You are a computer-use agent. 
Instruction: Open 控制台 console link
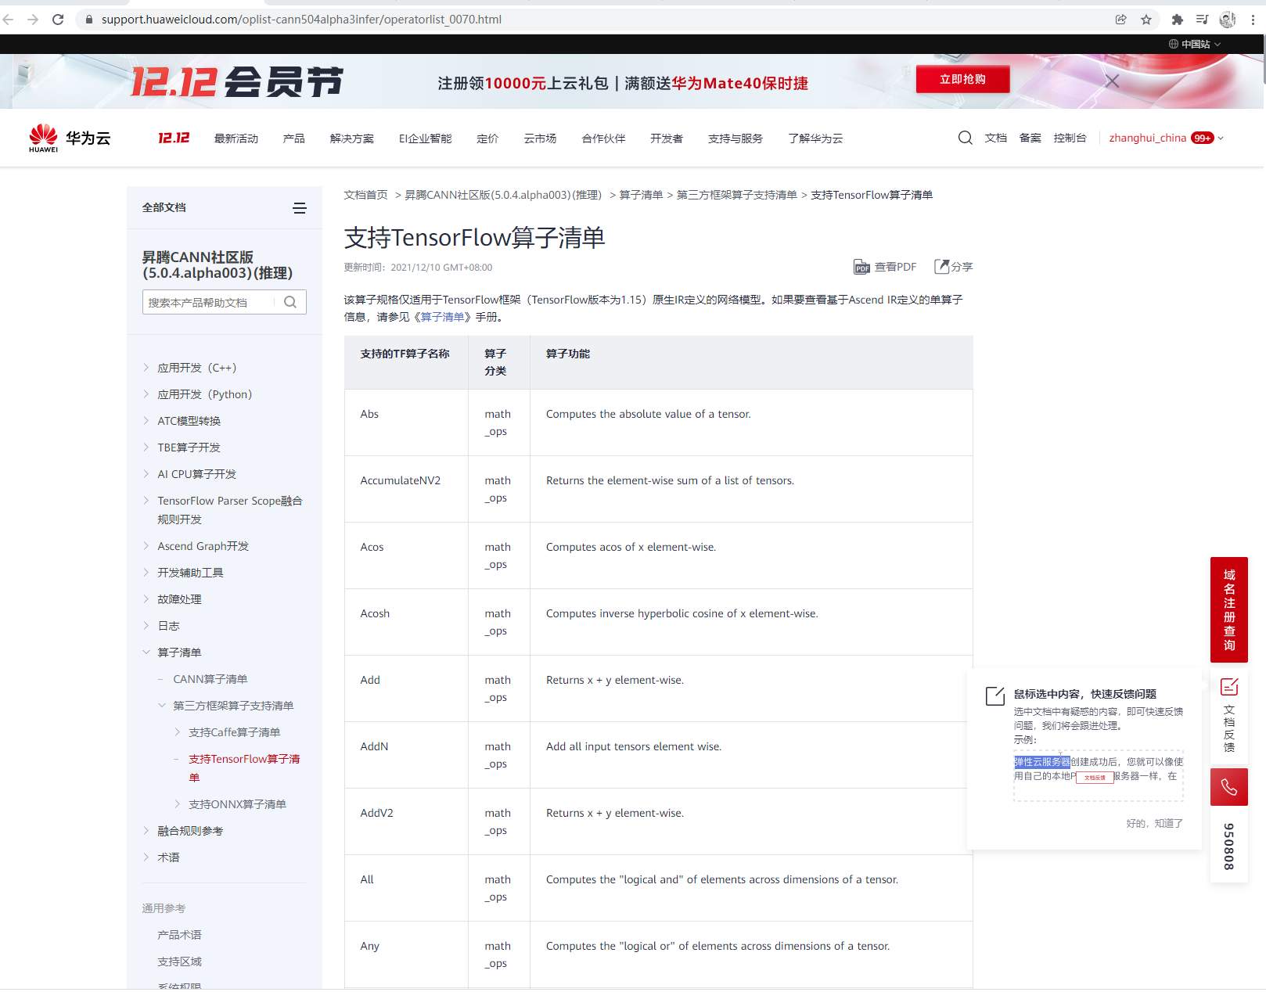[1070, 138]
